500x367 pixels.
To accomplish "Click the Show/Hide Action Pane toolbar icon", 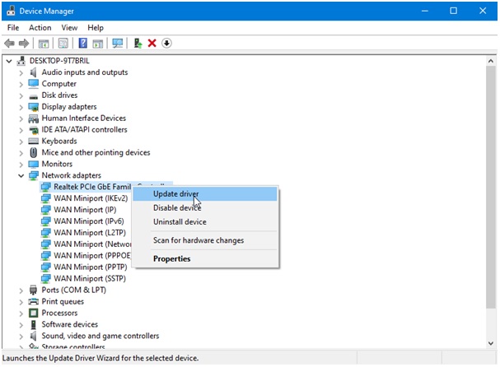I will [x=97, y=44].
